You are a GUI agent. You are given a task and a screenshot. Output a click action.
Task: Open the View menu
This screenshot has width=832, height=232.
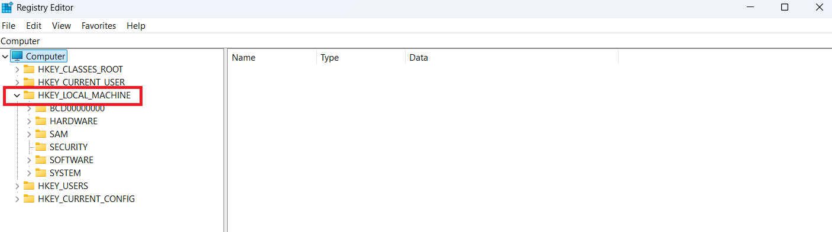[61, 26]
